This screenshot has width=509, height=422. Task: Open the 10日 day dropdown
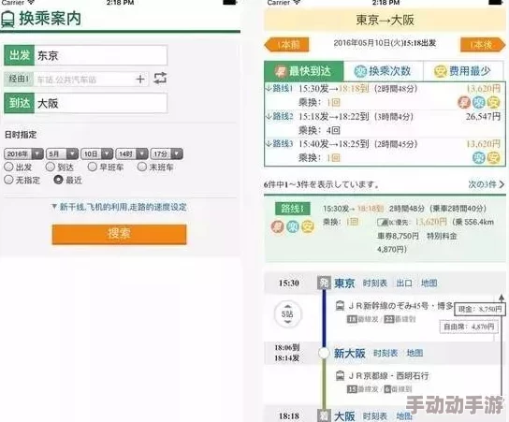click(96, 153)
